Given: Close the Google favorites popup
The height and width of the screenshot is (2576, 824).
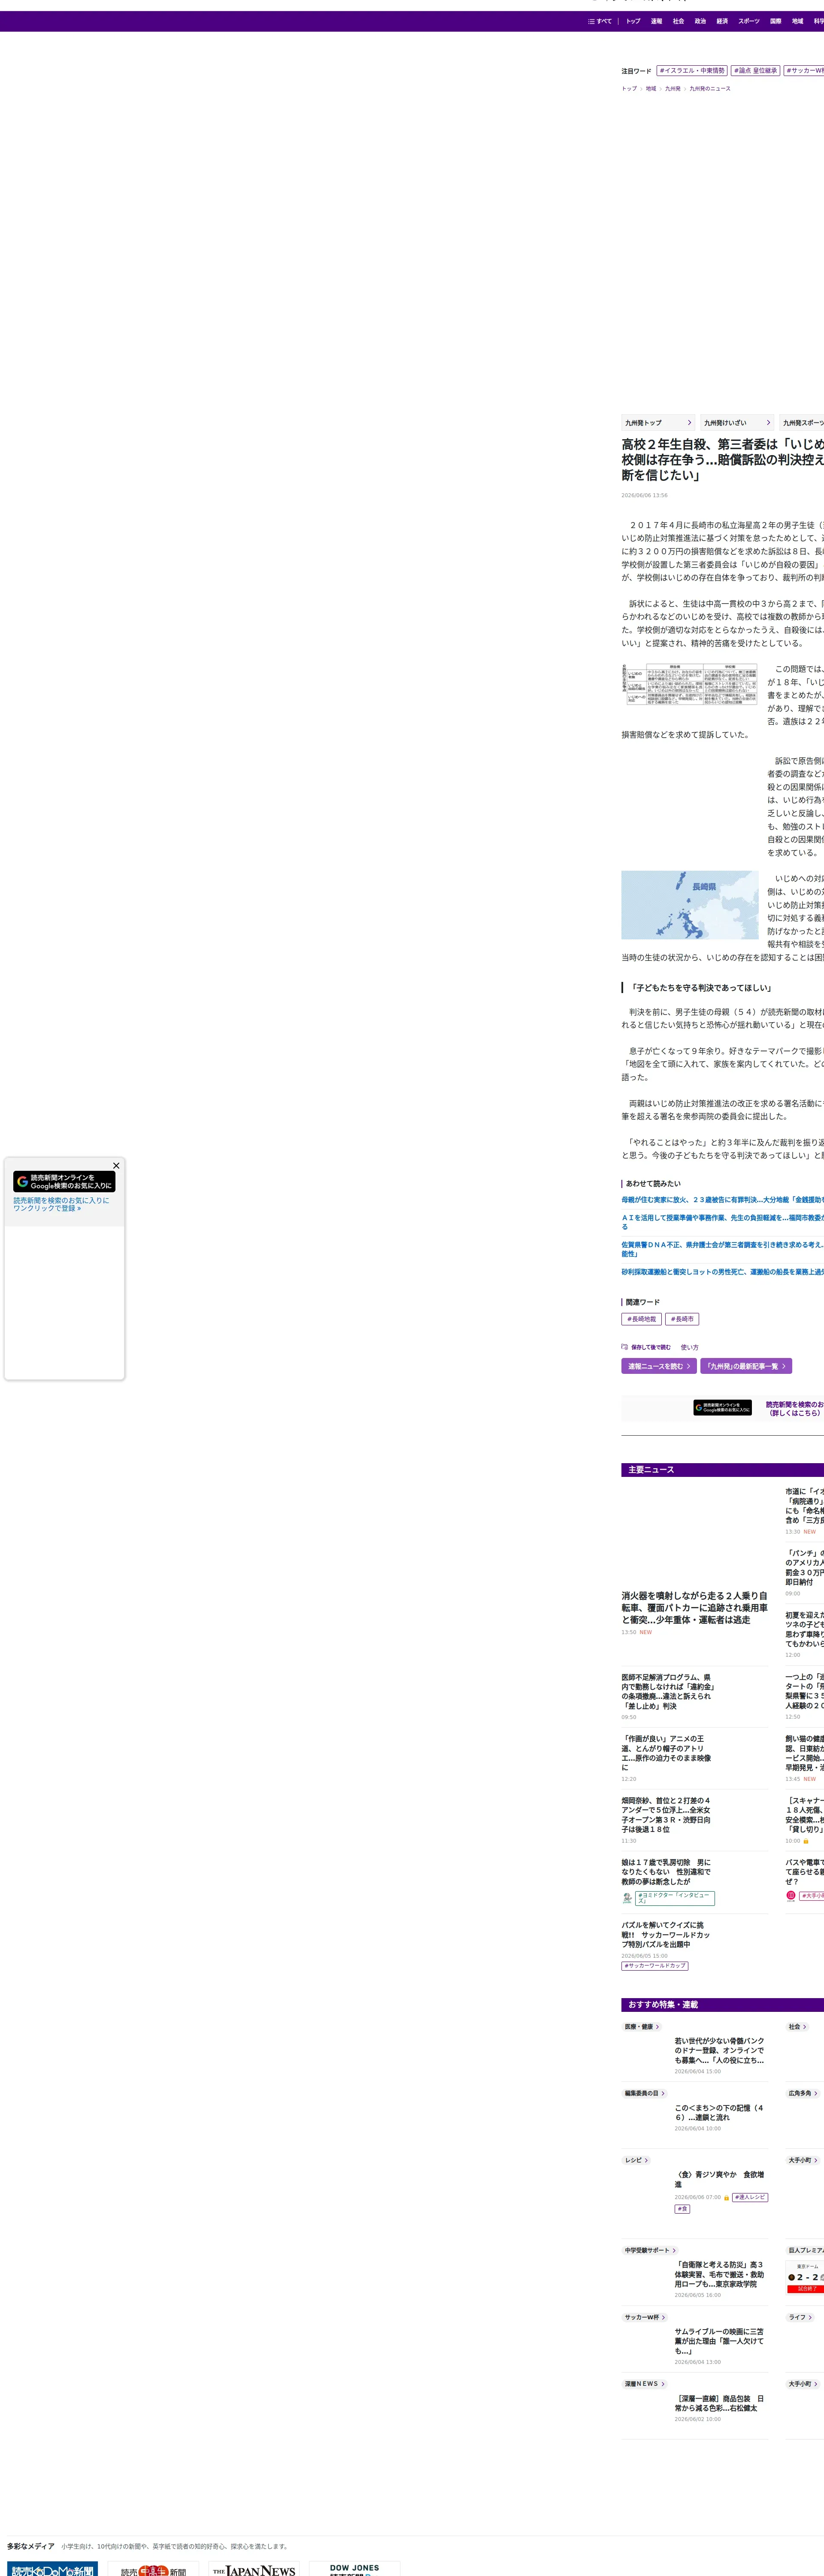Looking at the screenshot, I should click(x=116, y=1165).
